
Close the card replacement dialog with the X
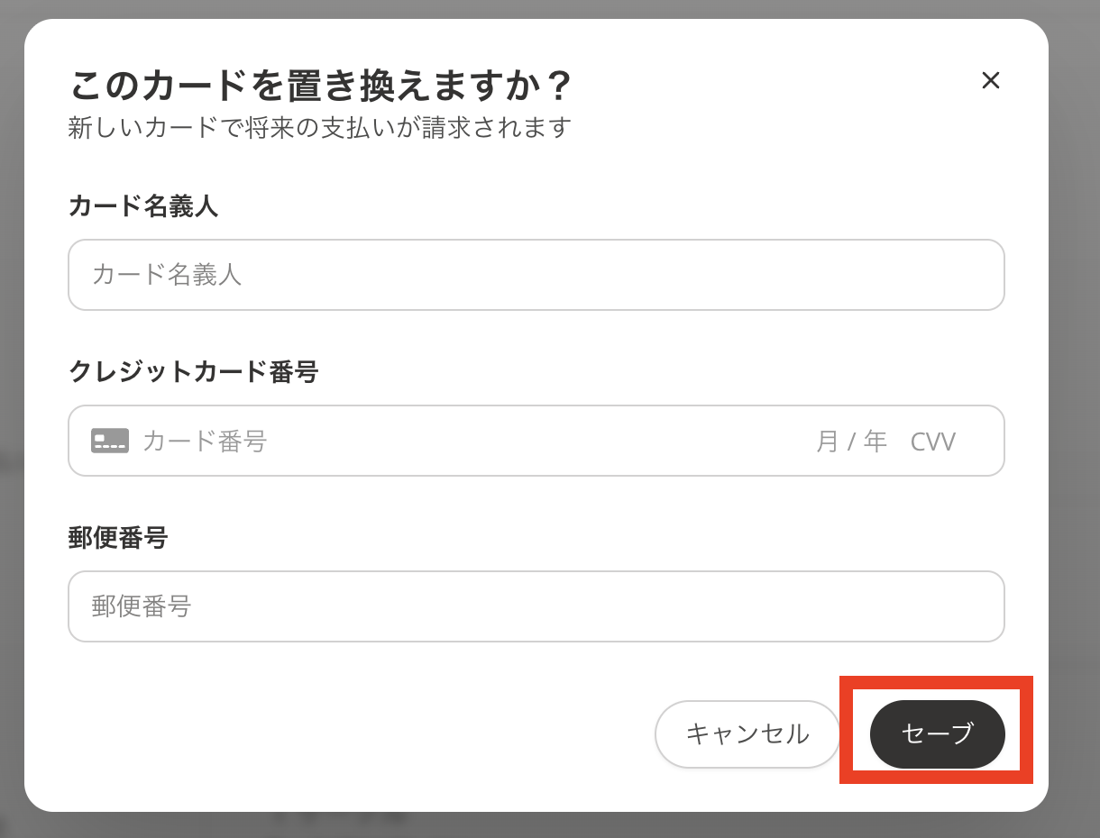[x=991, y=80]
